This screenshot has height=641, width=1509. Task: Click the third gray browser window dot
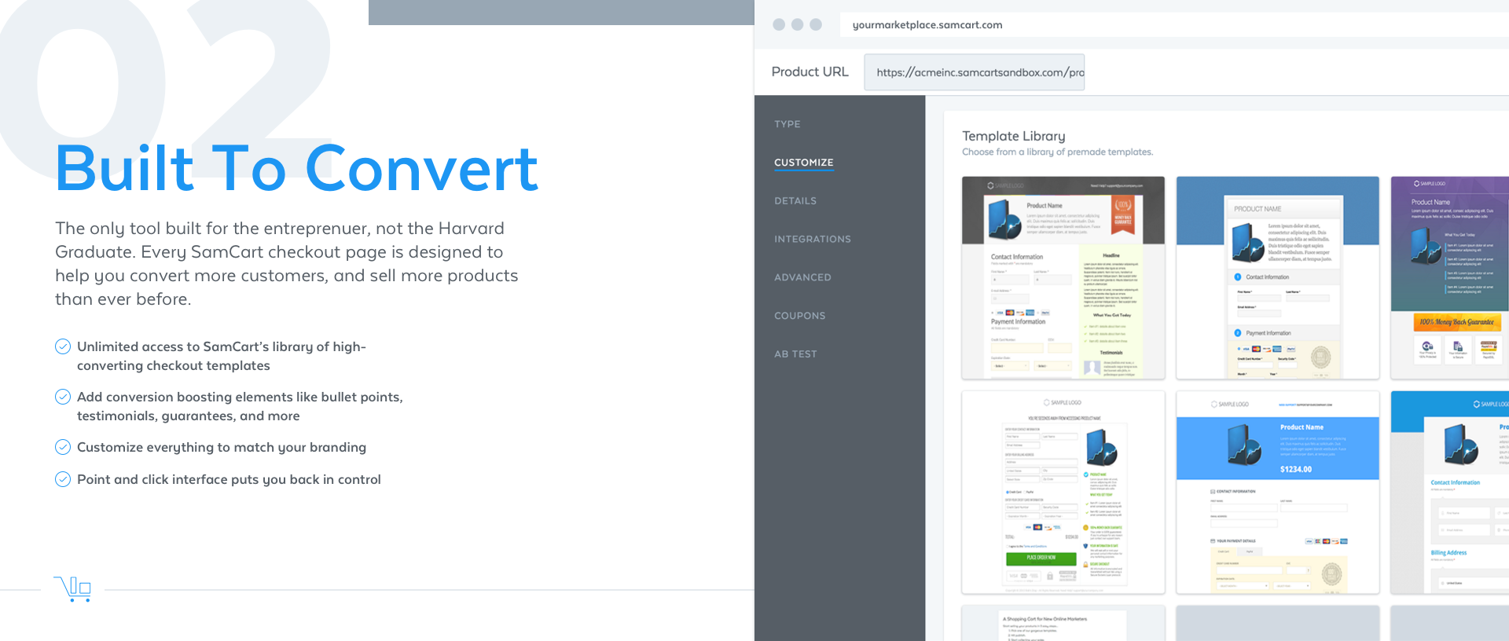coord(816,24)
